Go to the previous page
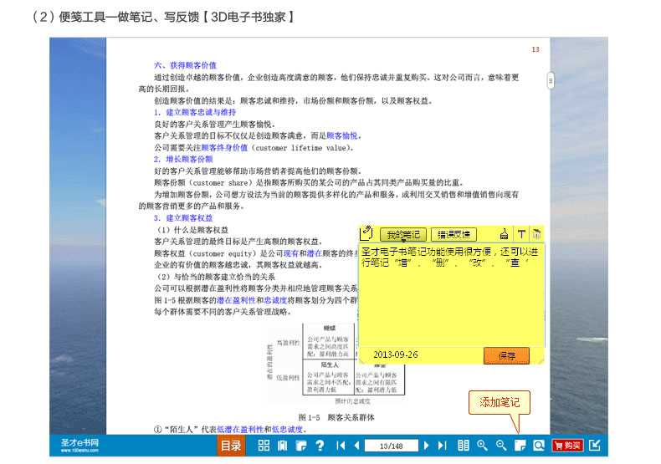This screenshot has height=464, width=661. tap(356, 446)
